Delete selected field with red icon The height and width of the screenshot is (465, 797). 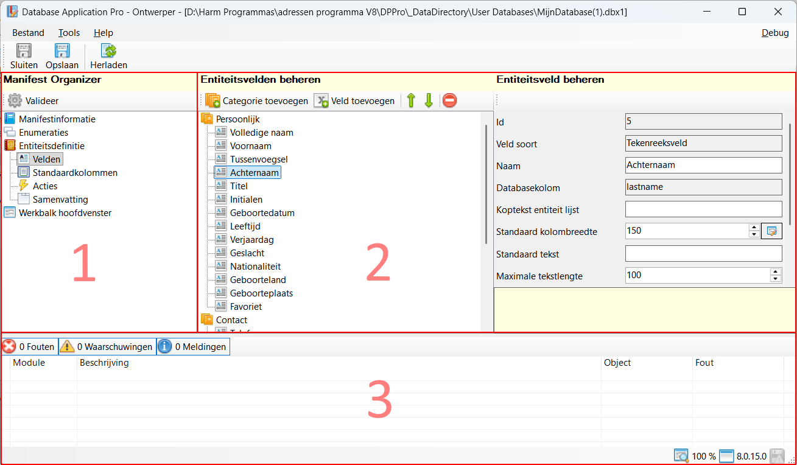449,101
